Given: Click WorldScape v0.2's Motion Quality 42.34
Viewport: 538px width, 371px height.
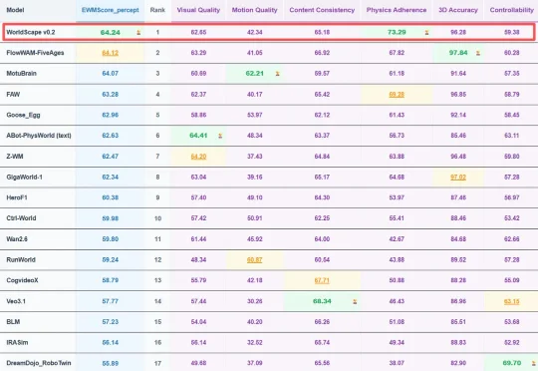Looking at the screenshot, I should click(255, 32).
